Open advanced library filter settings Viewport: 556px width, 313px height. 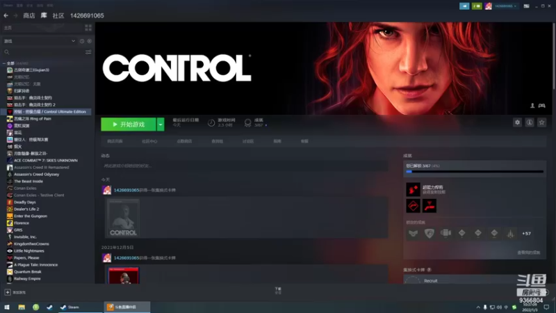[88, 52]
